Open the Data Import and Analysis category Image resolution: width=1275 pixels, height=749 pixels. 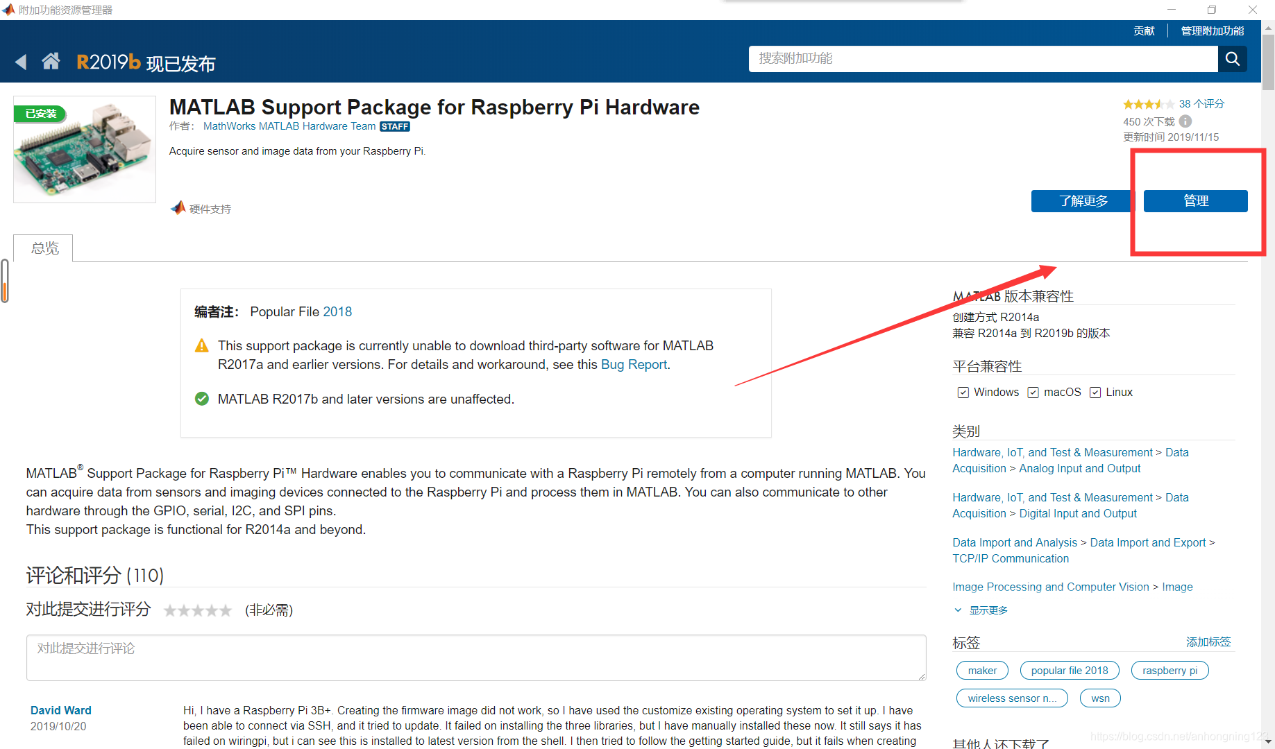coord(1015,543)
